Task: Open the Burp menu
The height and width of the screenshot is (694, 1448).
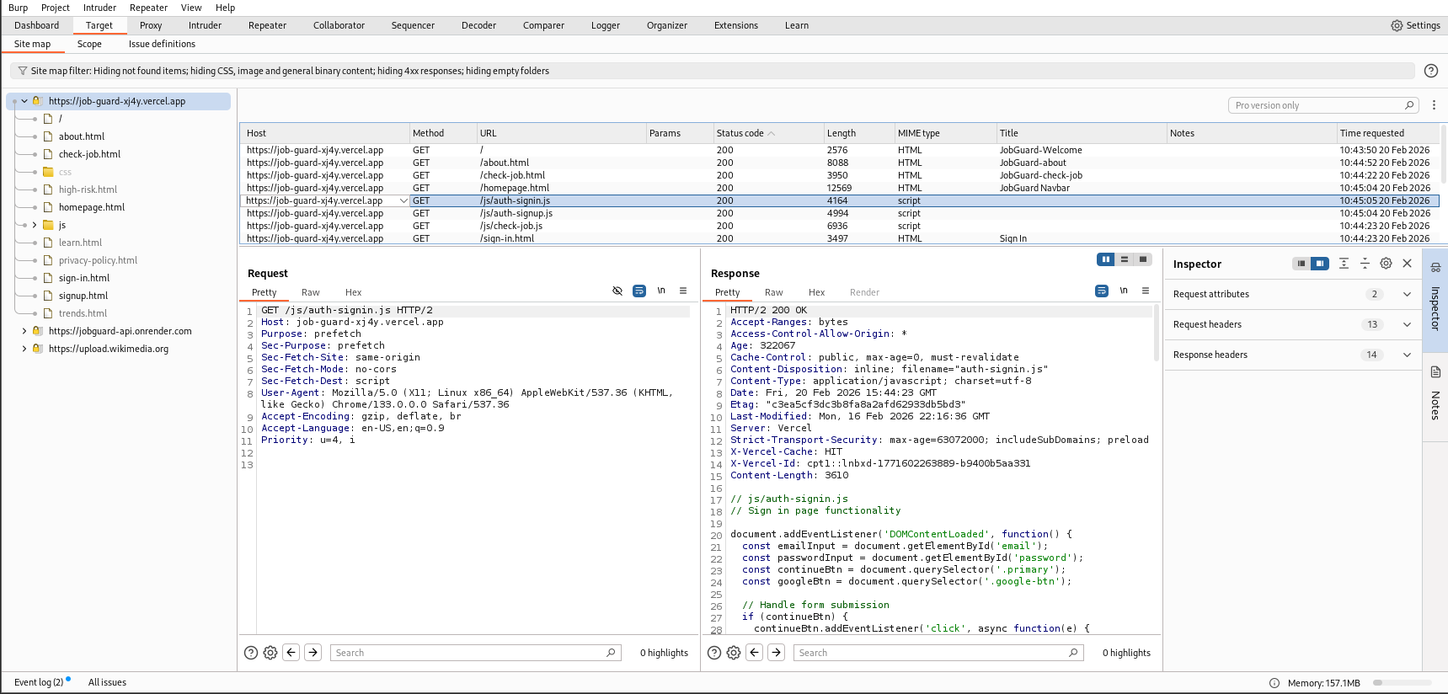Action: tap(18, 8)
